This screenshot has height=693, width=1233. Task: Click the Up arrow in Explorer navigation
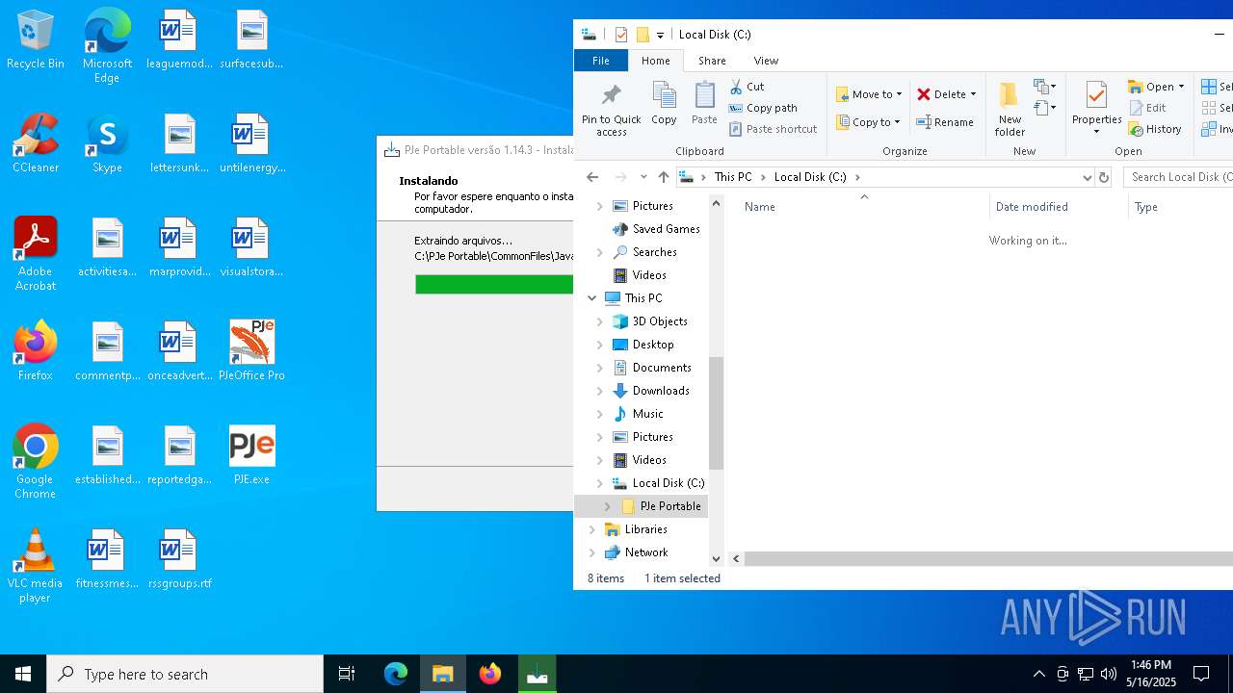coord(664,177)
